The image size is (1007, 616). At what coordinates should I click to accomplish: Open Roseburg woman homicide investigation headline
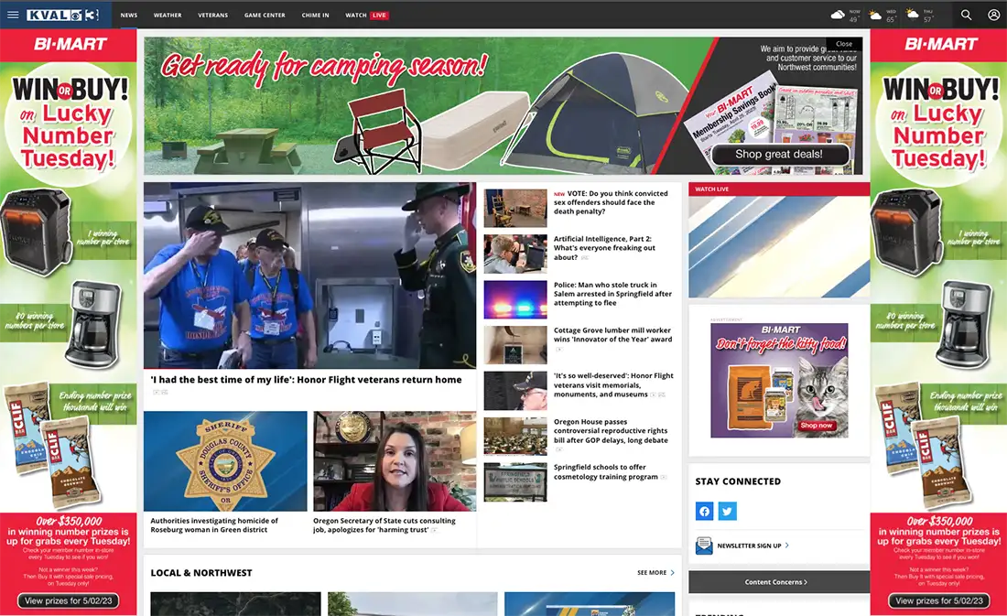(214, 525)
